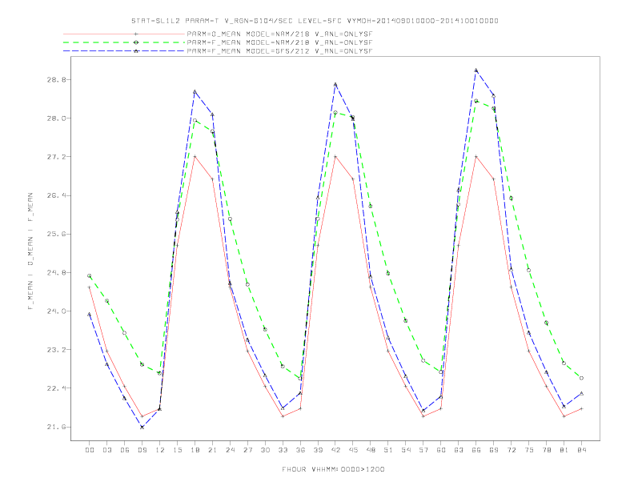The image size is (634, 490).
Task: Click x-axis forecast hour label 42
Action: 335,450
